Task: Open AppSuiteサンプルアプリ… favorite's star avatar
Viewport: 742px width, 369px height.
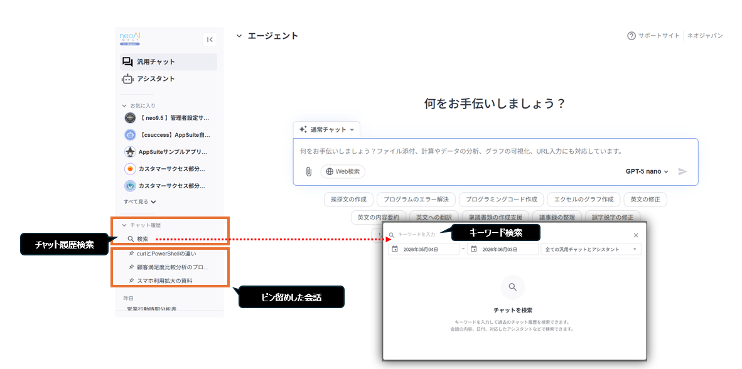Action: tap(130, 152)
